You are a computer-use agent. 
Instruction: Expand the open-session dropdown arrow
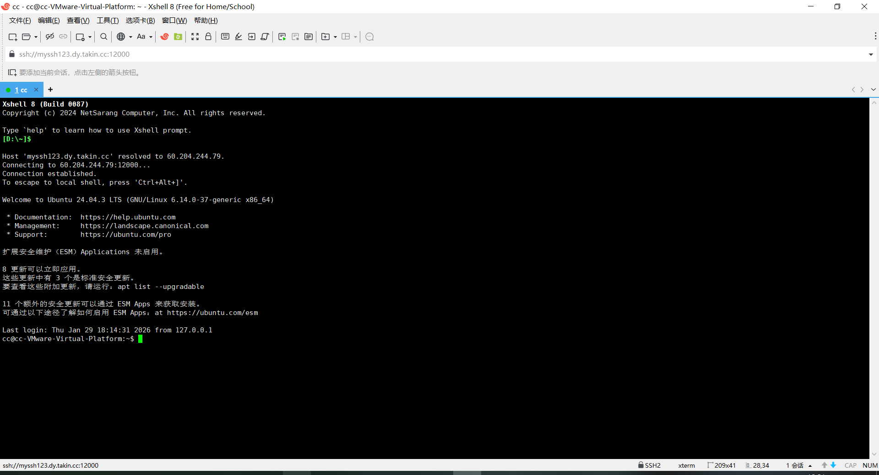(36, 37)
